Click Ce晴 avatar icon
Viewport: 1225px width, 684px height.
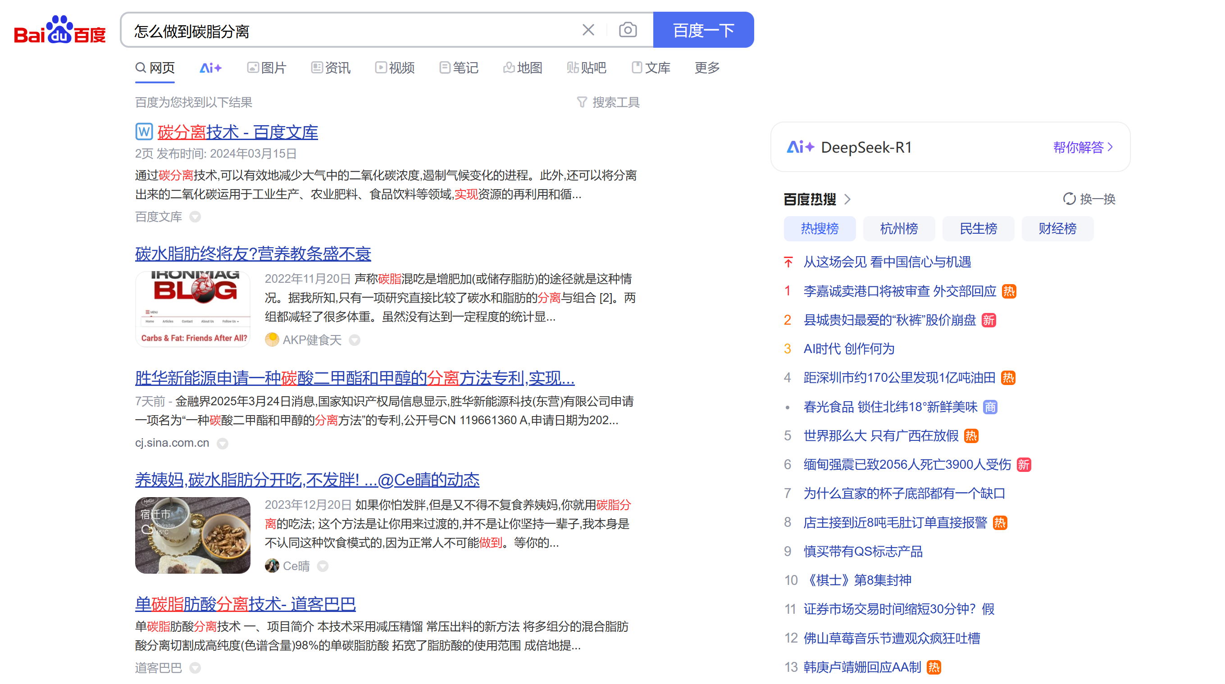pyautogui.click(x=272, y=566)
